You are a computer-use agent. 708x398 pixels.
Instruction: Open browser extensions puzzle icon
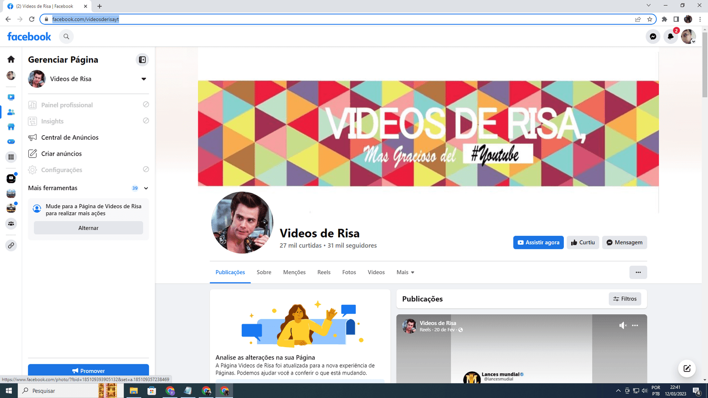pos(664,19)
